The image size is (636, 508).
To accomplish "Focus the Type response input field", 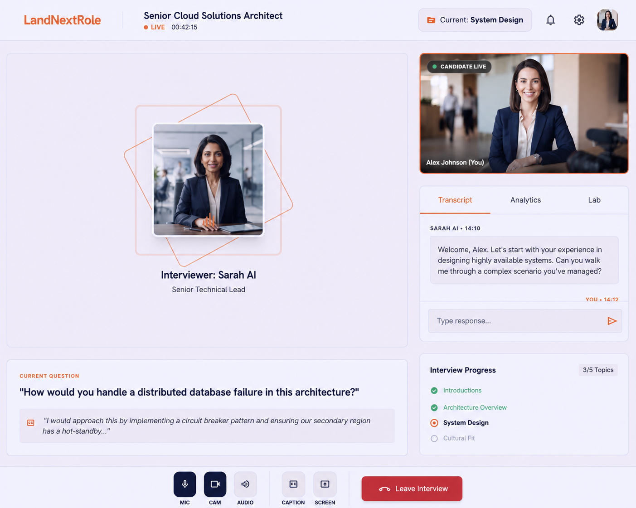I will point(525,321).
